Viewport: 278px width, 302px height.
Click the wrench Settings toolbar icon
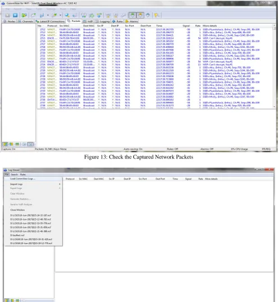124,15
